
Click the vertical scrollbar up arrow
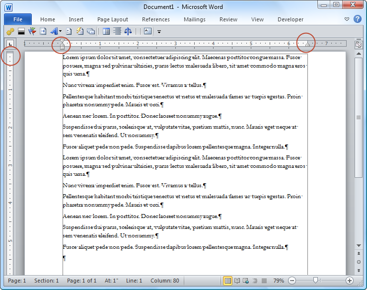(359, 54)
